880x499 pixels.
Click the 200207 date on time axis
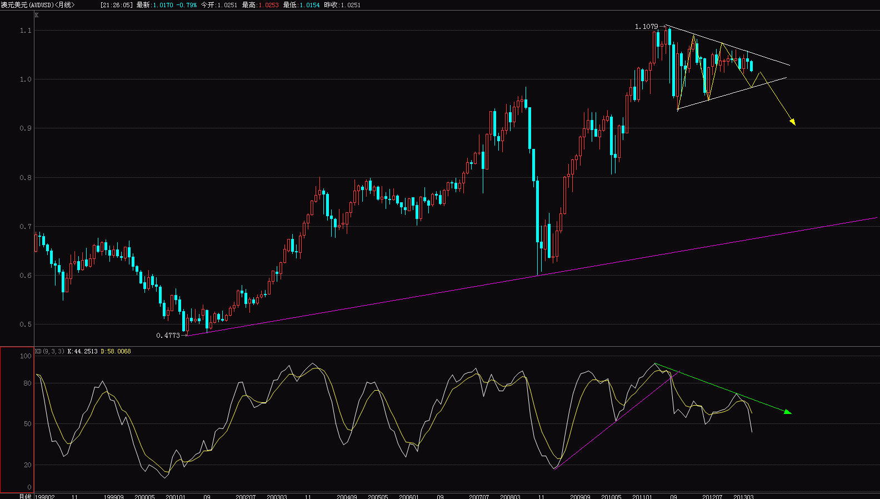click(x=246, y=496)
